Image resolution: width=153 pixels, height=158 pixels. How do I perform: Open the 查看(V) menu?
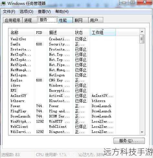[44, 12]
